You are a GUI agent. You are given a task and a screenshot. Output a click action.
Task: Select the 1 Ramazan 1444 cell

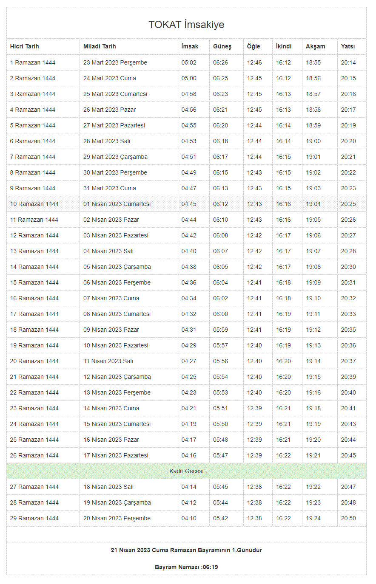tap(33, 62)
